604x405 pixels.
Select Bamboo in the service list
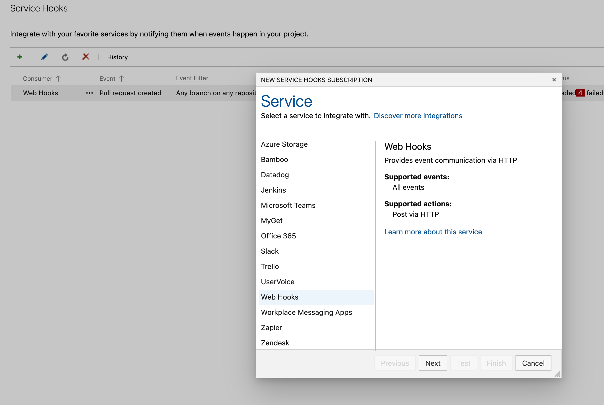coord(316,160)
